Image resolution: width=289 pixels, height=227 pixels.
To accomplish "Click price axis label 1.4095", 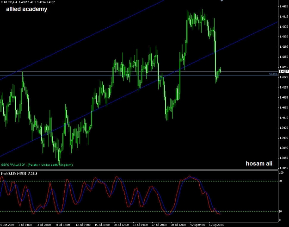I will tap(284, 98).
